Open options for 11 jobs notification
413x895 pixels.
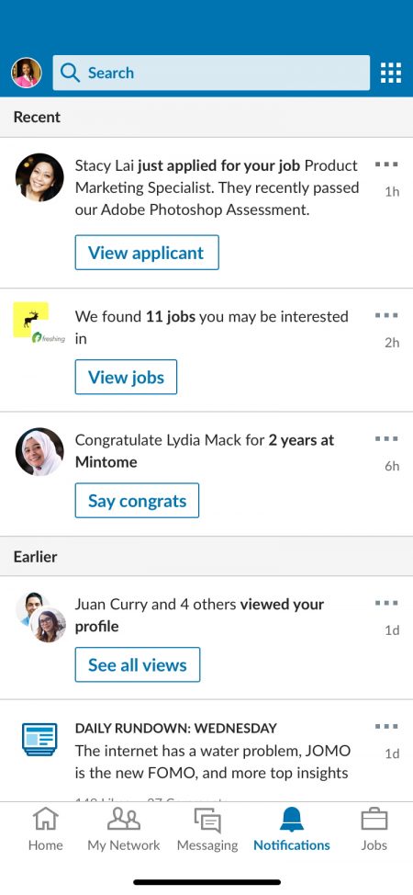pyautogui.click(x=386, y=315)
